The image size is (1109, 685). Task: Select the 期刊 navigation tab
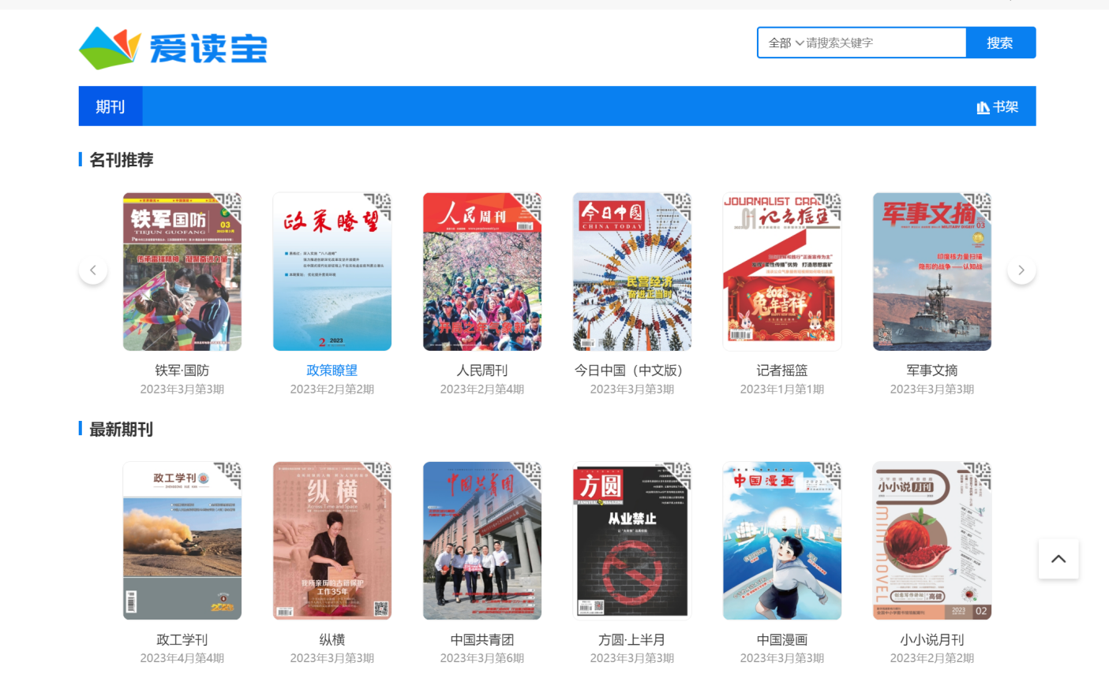111,106
